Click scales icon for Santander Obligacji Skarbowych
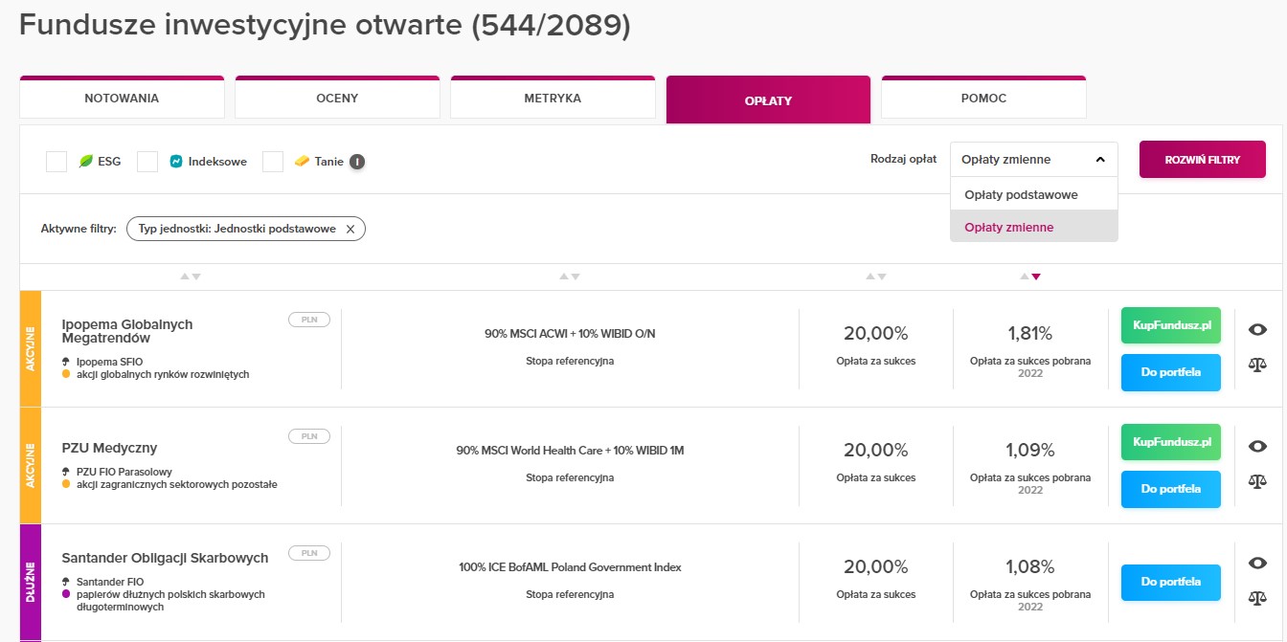1287x642 pixels. pyautogui.click(x=1257, y=598)
